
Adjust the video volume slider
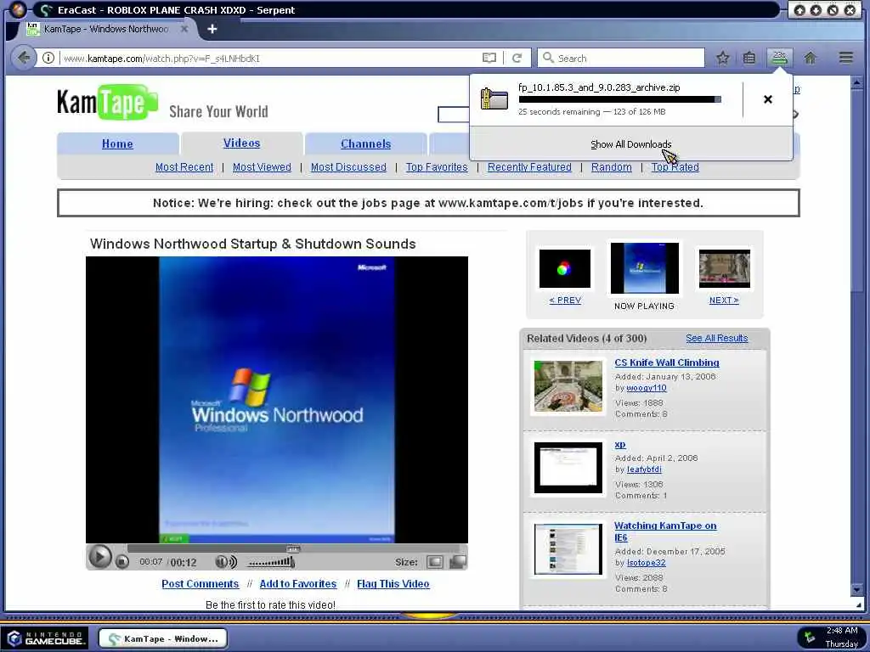271,562
